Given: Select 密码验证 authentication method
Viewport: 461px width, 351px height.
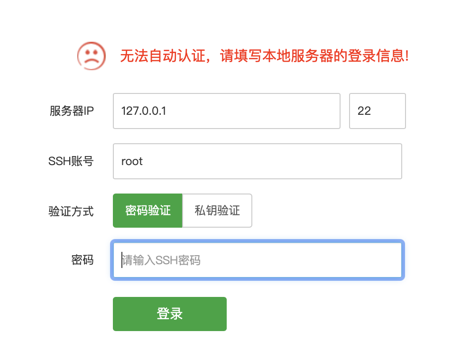Looking at the screenshot, I should click(148, 211).
